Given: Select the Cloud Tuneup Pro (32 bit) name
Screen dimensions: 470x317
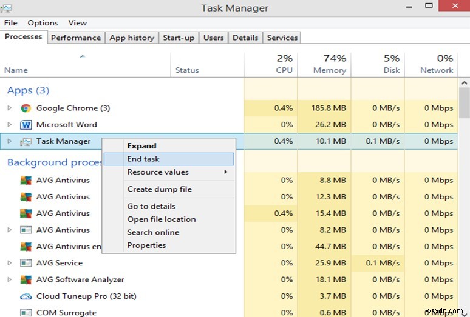Looking at the screenshot, I should point(86,296).
